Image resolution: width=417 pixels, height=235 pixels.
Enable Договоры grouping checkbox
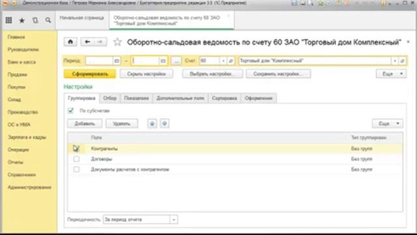point(76,159)
